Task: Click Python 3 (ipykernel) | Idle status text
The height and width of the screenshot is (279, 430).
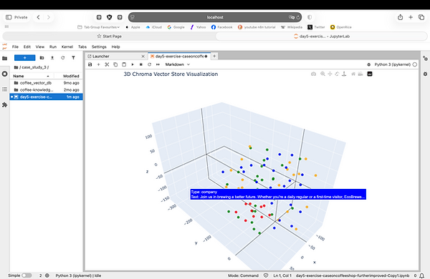Action: (x=78, y=275)
